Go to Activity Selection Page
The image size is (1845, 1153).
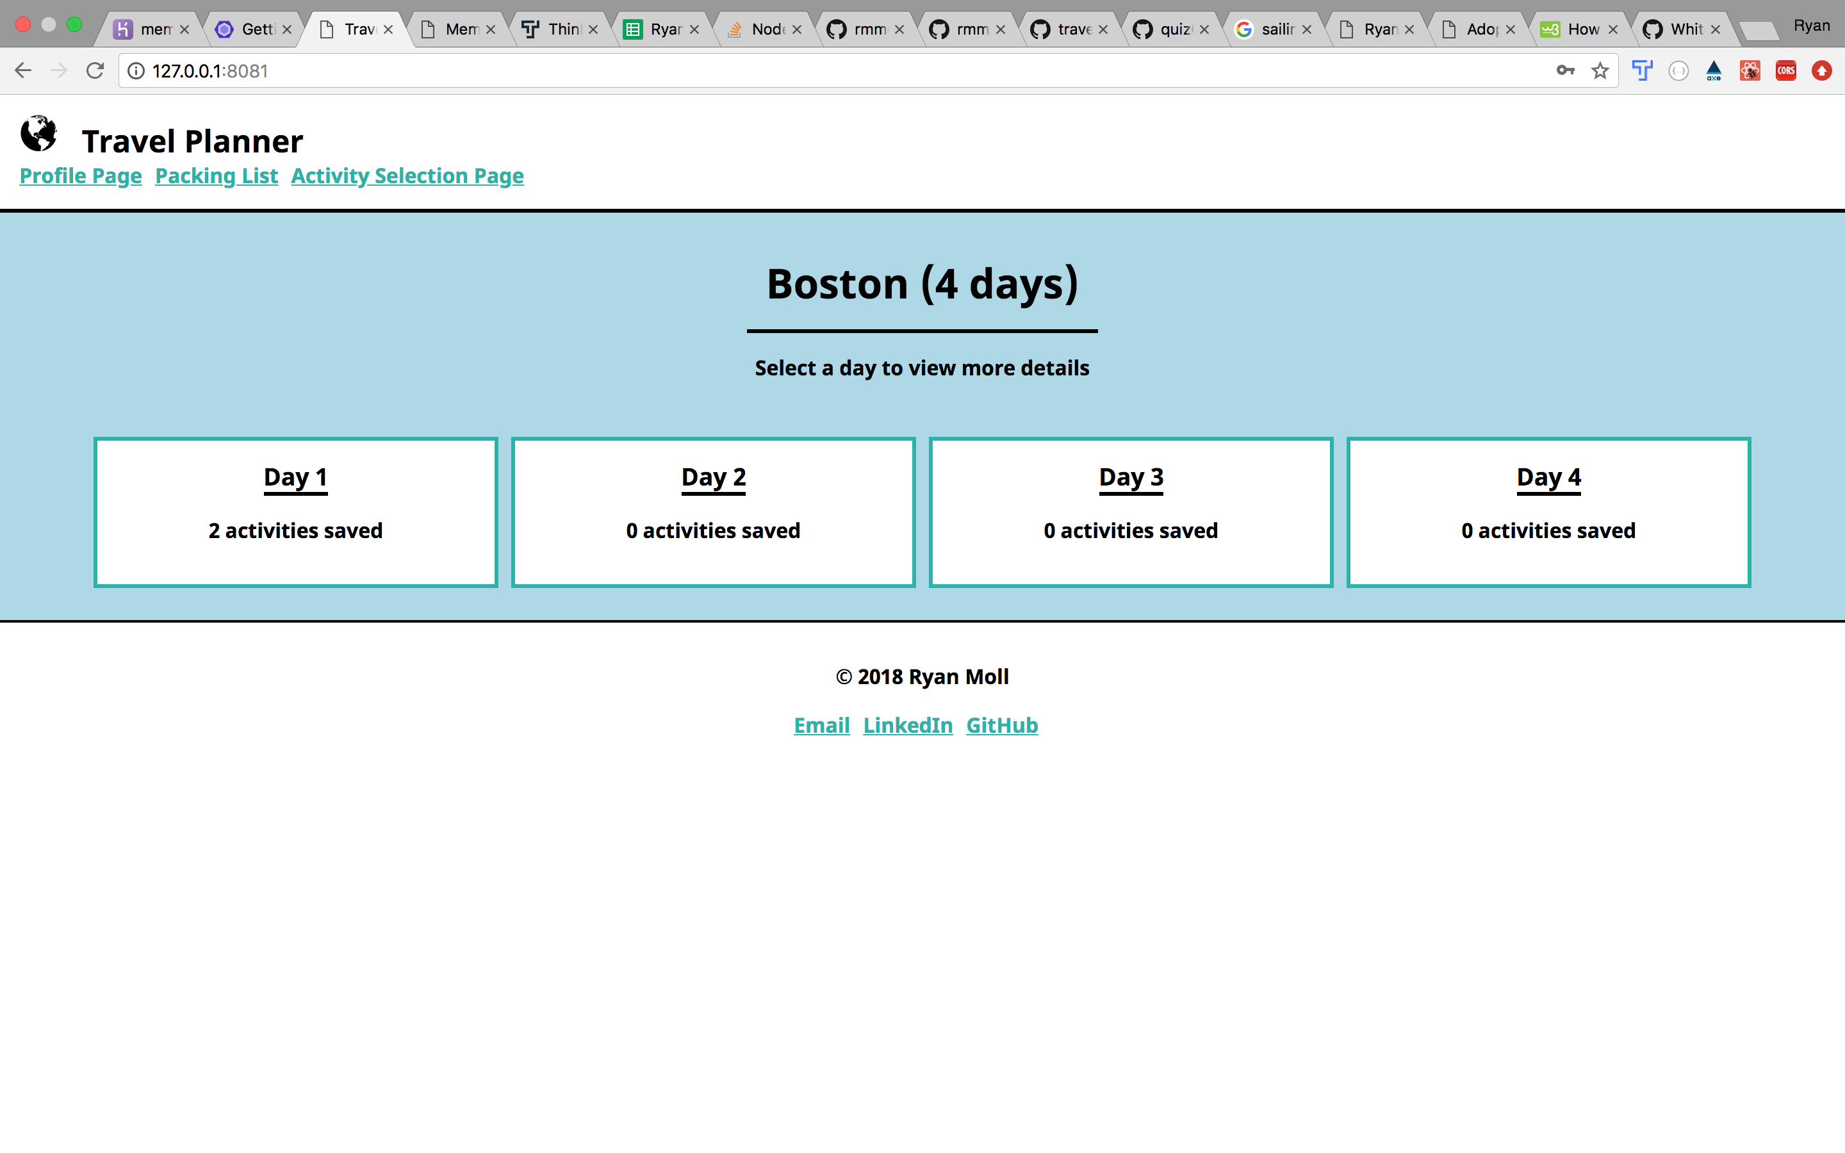tap(407, 176)
